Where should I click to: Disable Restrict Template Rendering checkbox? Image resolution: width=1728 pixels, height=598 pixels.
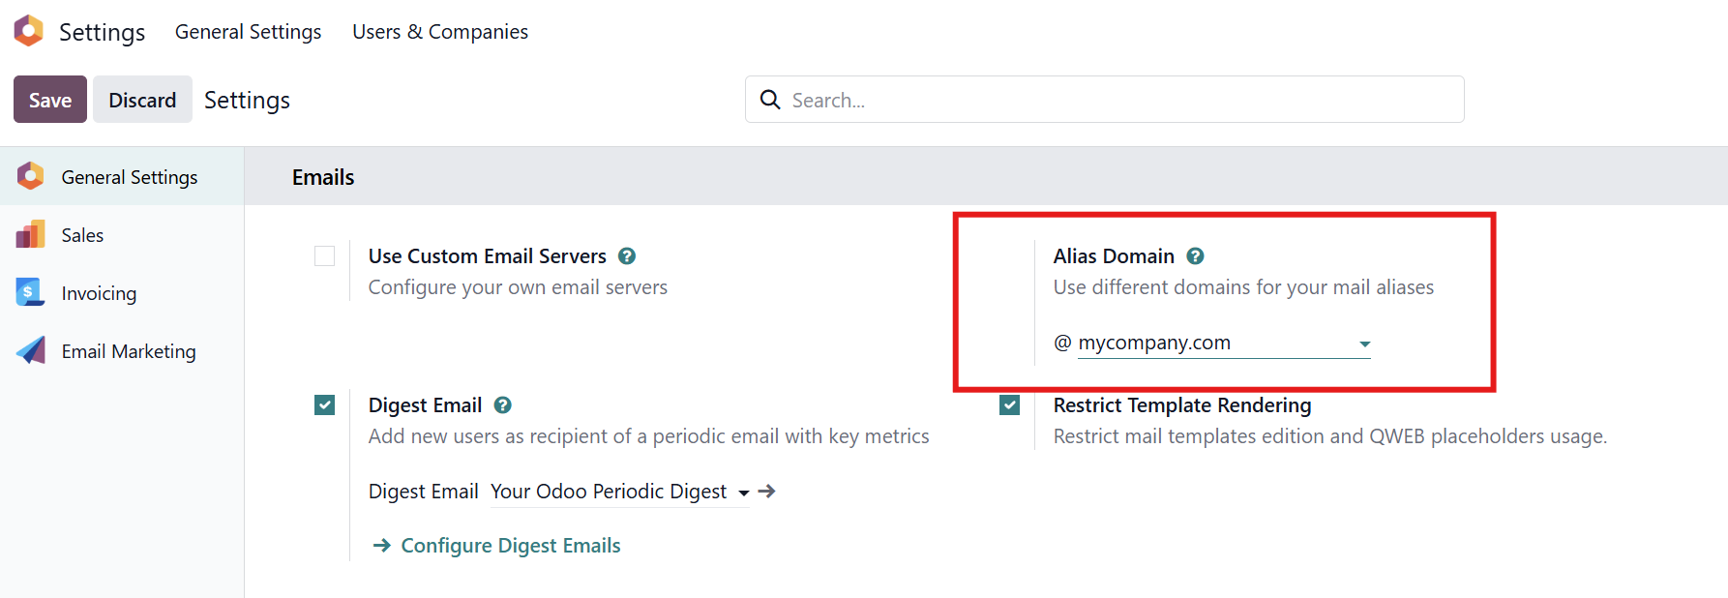click(1009, 405)
